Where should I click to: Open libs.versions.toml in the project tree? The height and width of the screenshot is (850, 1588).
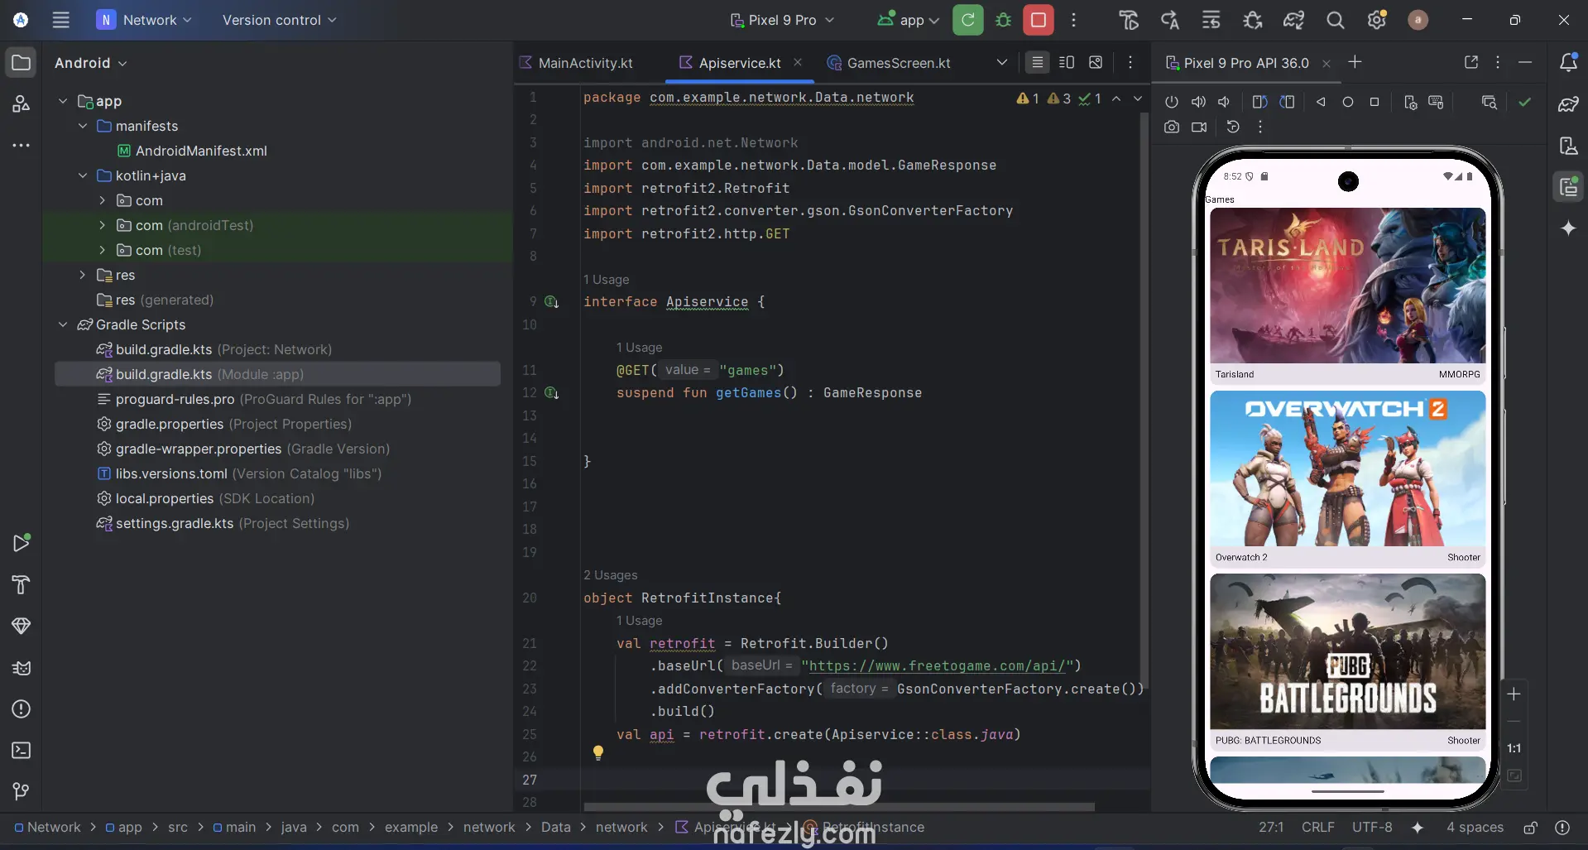pyautogui.click(x=171, y=473)
